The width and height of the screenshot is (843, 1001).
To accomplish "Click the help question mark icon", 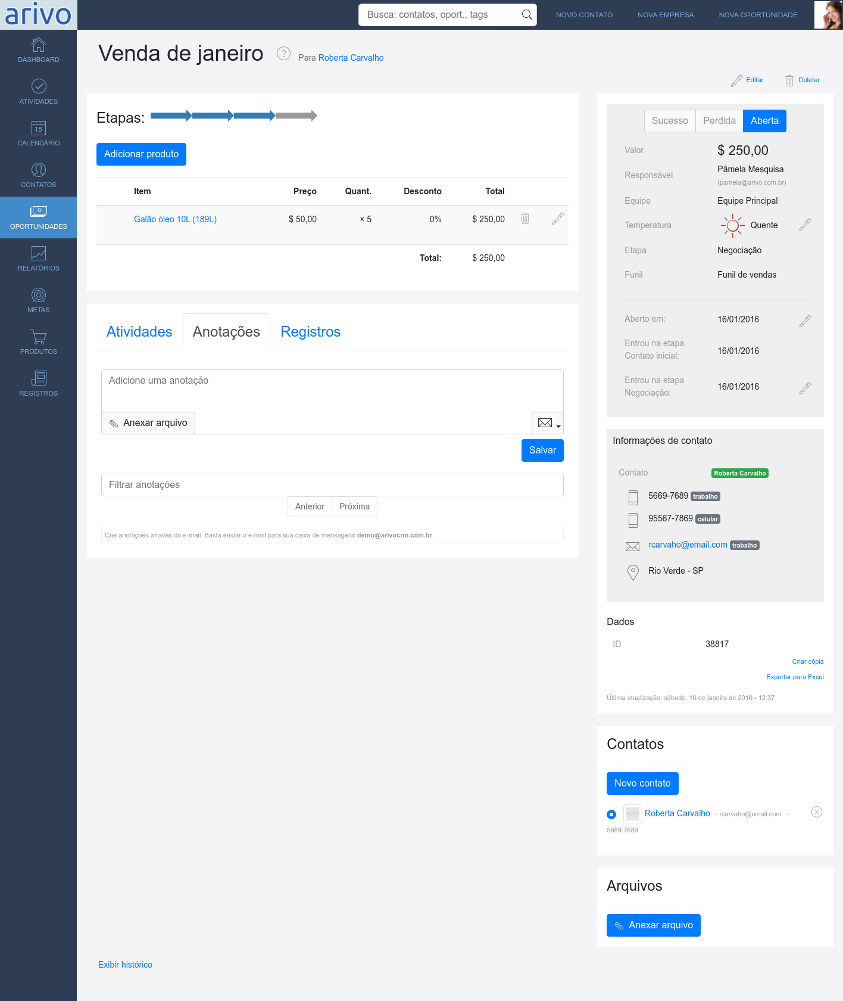I will point(283,54).
